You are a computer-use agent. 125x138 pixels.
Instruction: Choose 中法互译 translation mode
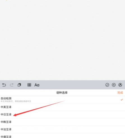click(62, 129)
